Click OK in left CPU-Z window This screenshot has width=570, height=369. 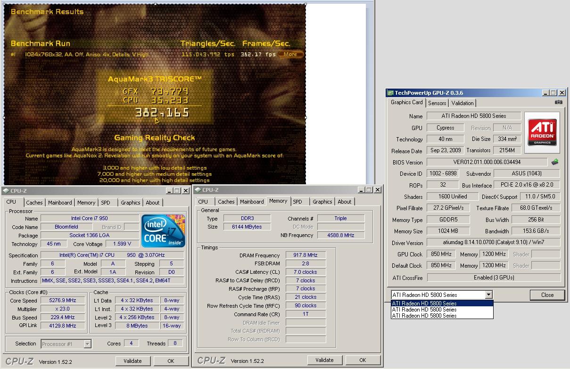click(171, 361)
